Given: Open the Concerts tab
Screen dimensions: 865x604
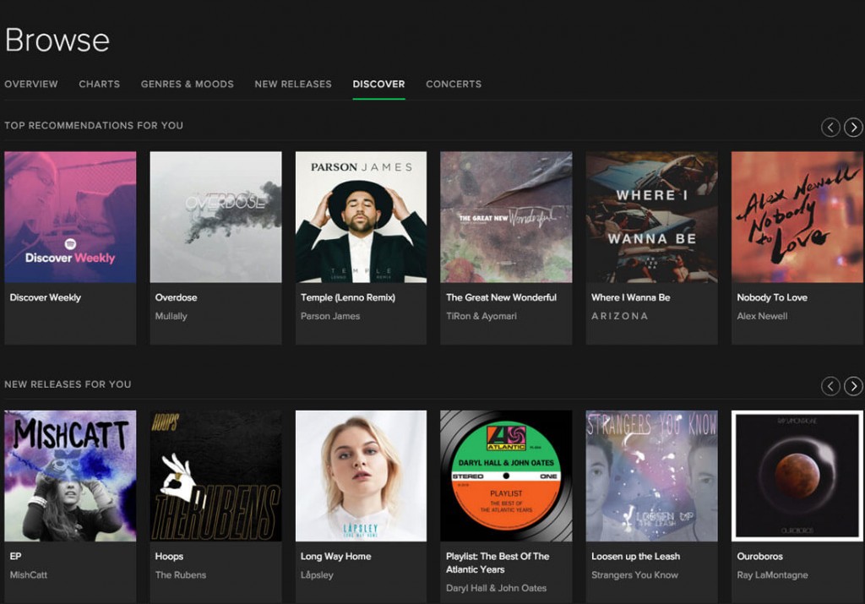Looking at the screenshot, I should click(454, 84).
